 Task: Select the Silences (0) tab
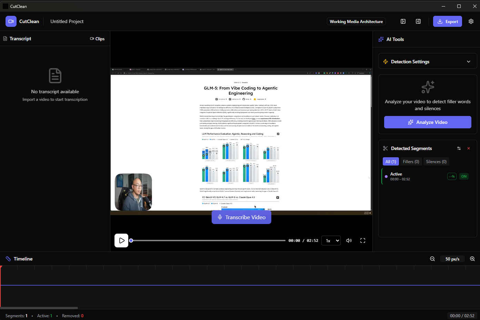(436, 162)
